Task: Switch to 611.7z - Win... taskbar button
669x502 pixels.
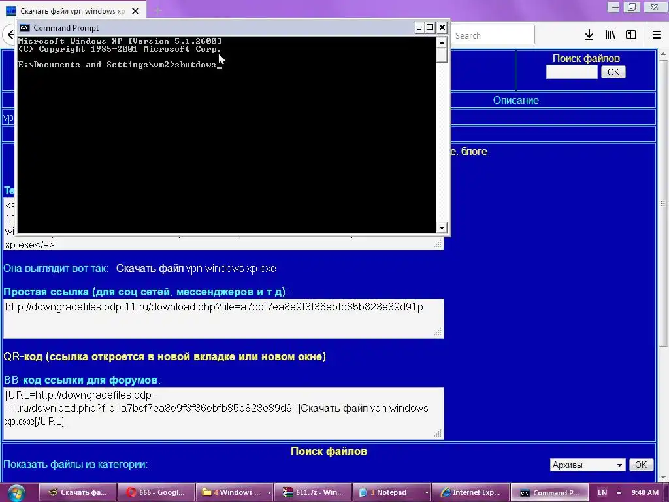Action: [x=313, y=492]
